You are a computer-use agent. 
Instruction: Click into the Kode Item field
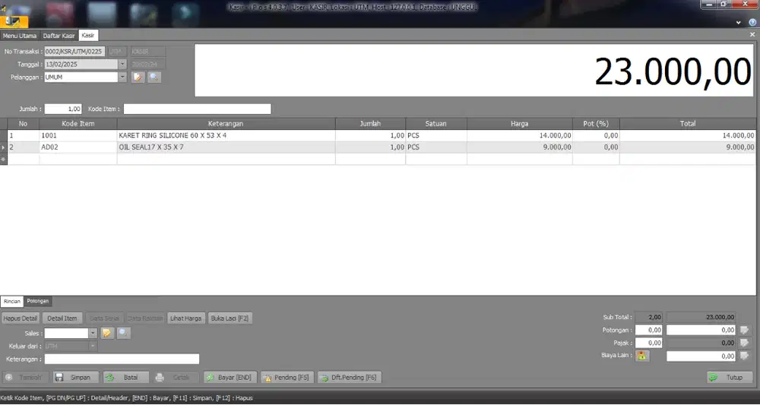tap(197, 109)
